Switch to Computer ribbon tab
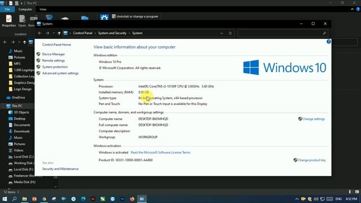This screenshot has width=361, height=203. [x=25, y=10]
